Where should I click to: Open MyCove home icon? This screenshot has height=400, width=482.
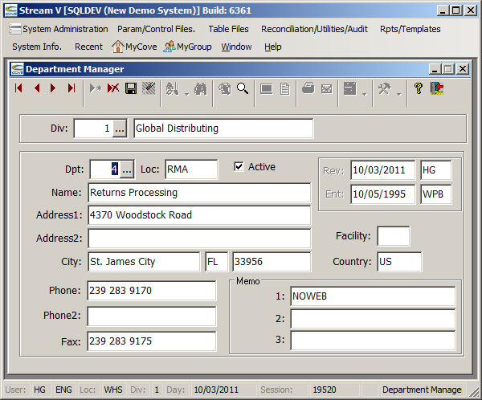point(118,47)
